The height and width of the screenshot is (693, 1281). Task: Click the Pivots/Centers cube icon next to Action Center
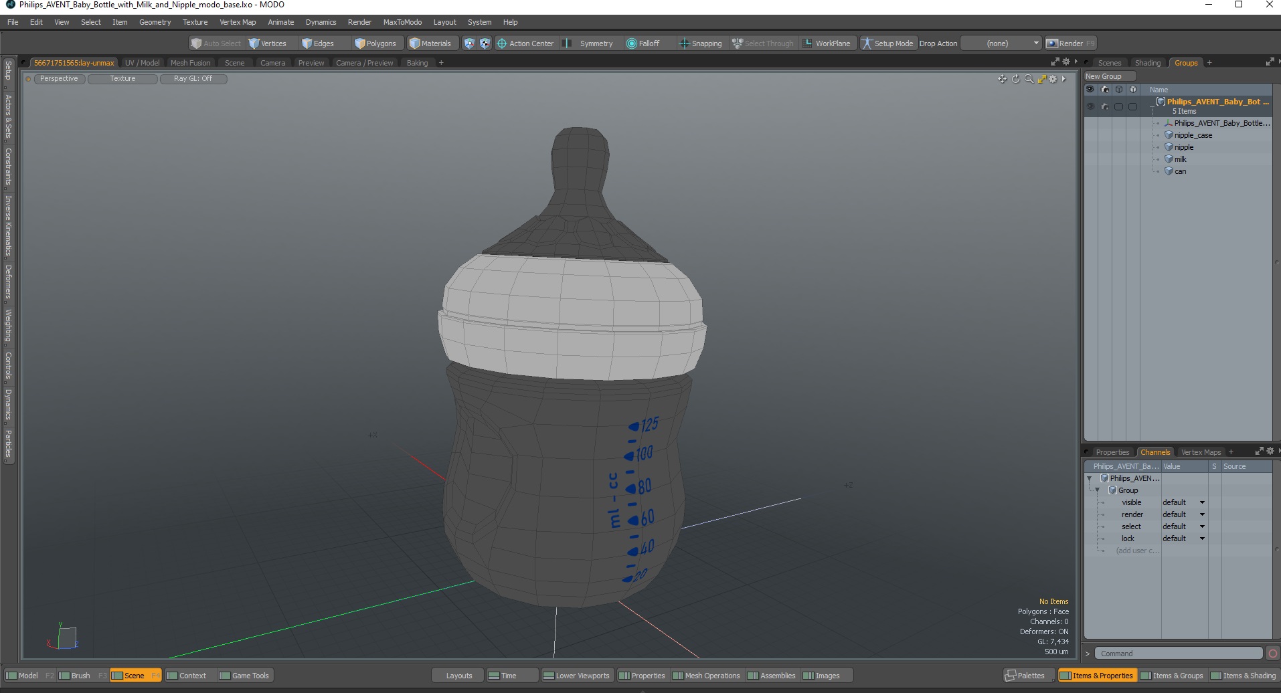485,43
